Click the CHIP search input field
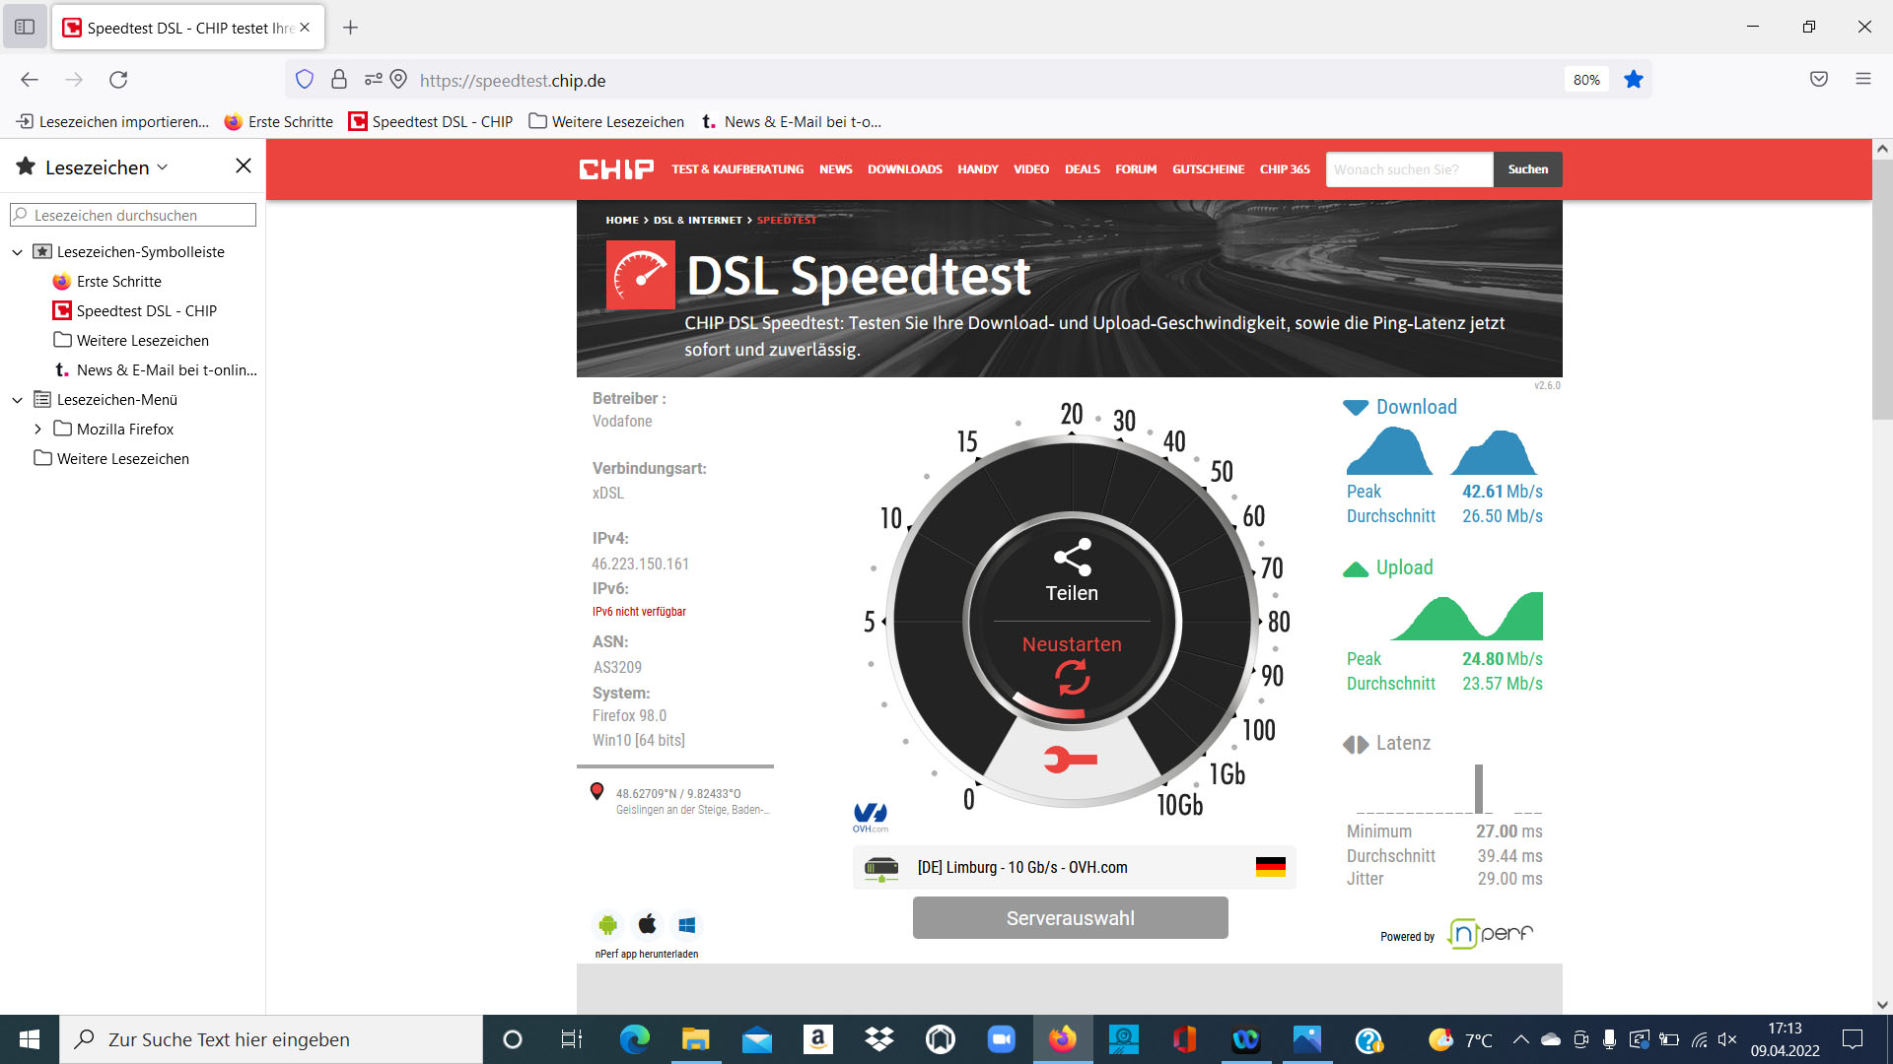The height and width of the screenshot is (1064, 1893). tap(1408, 169)
